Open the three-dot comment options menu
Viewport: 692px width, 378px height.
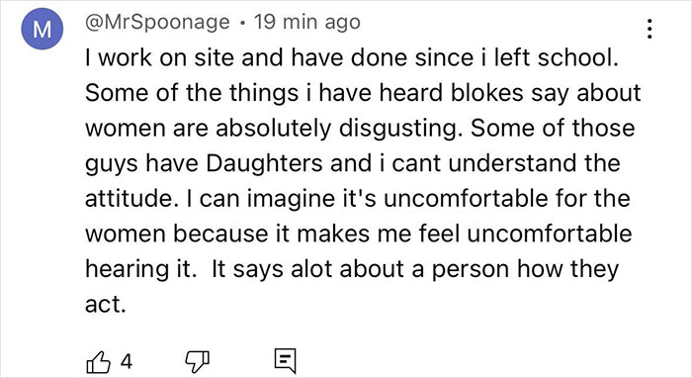coord(649,29)
